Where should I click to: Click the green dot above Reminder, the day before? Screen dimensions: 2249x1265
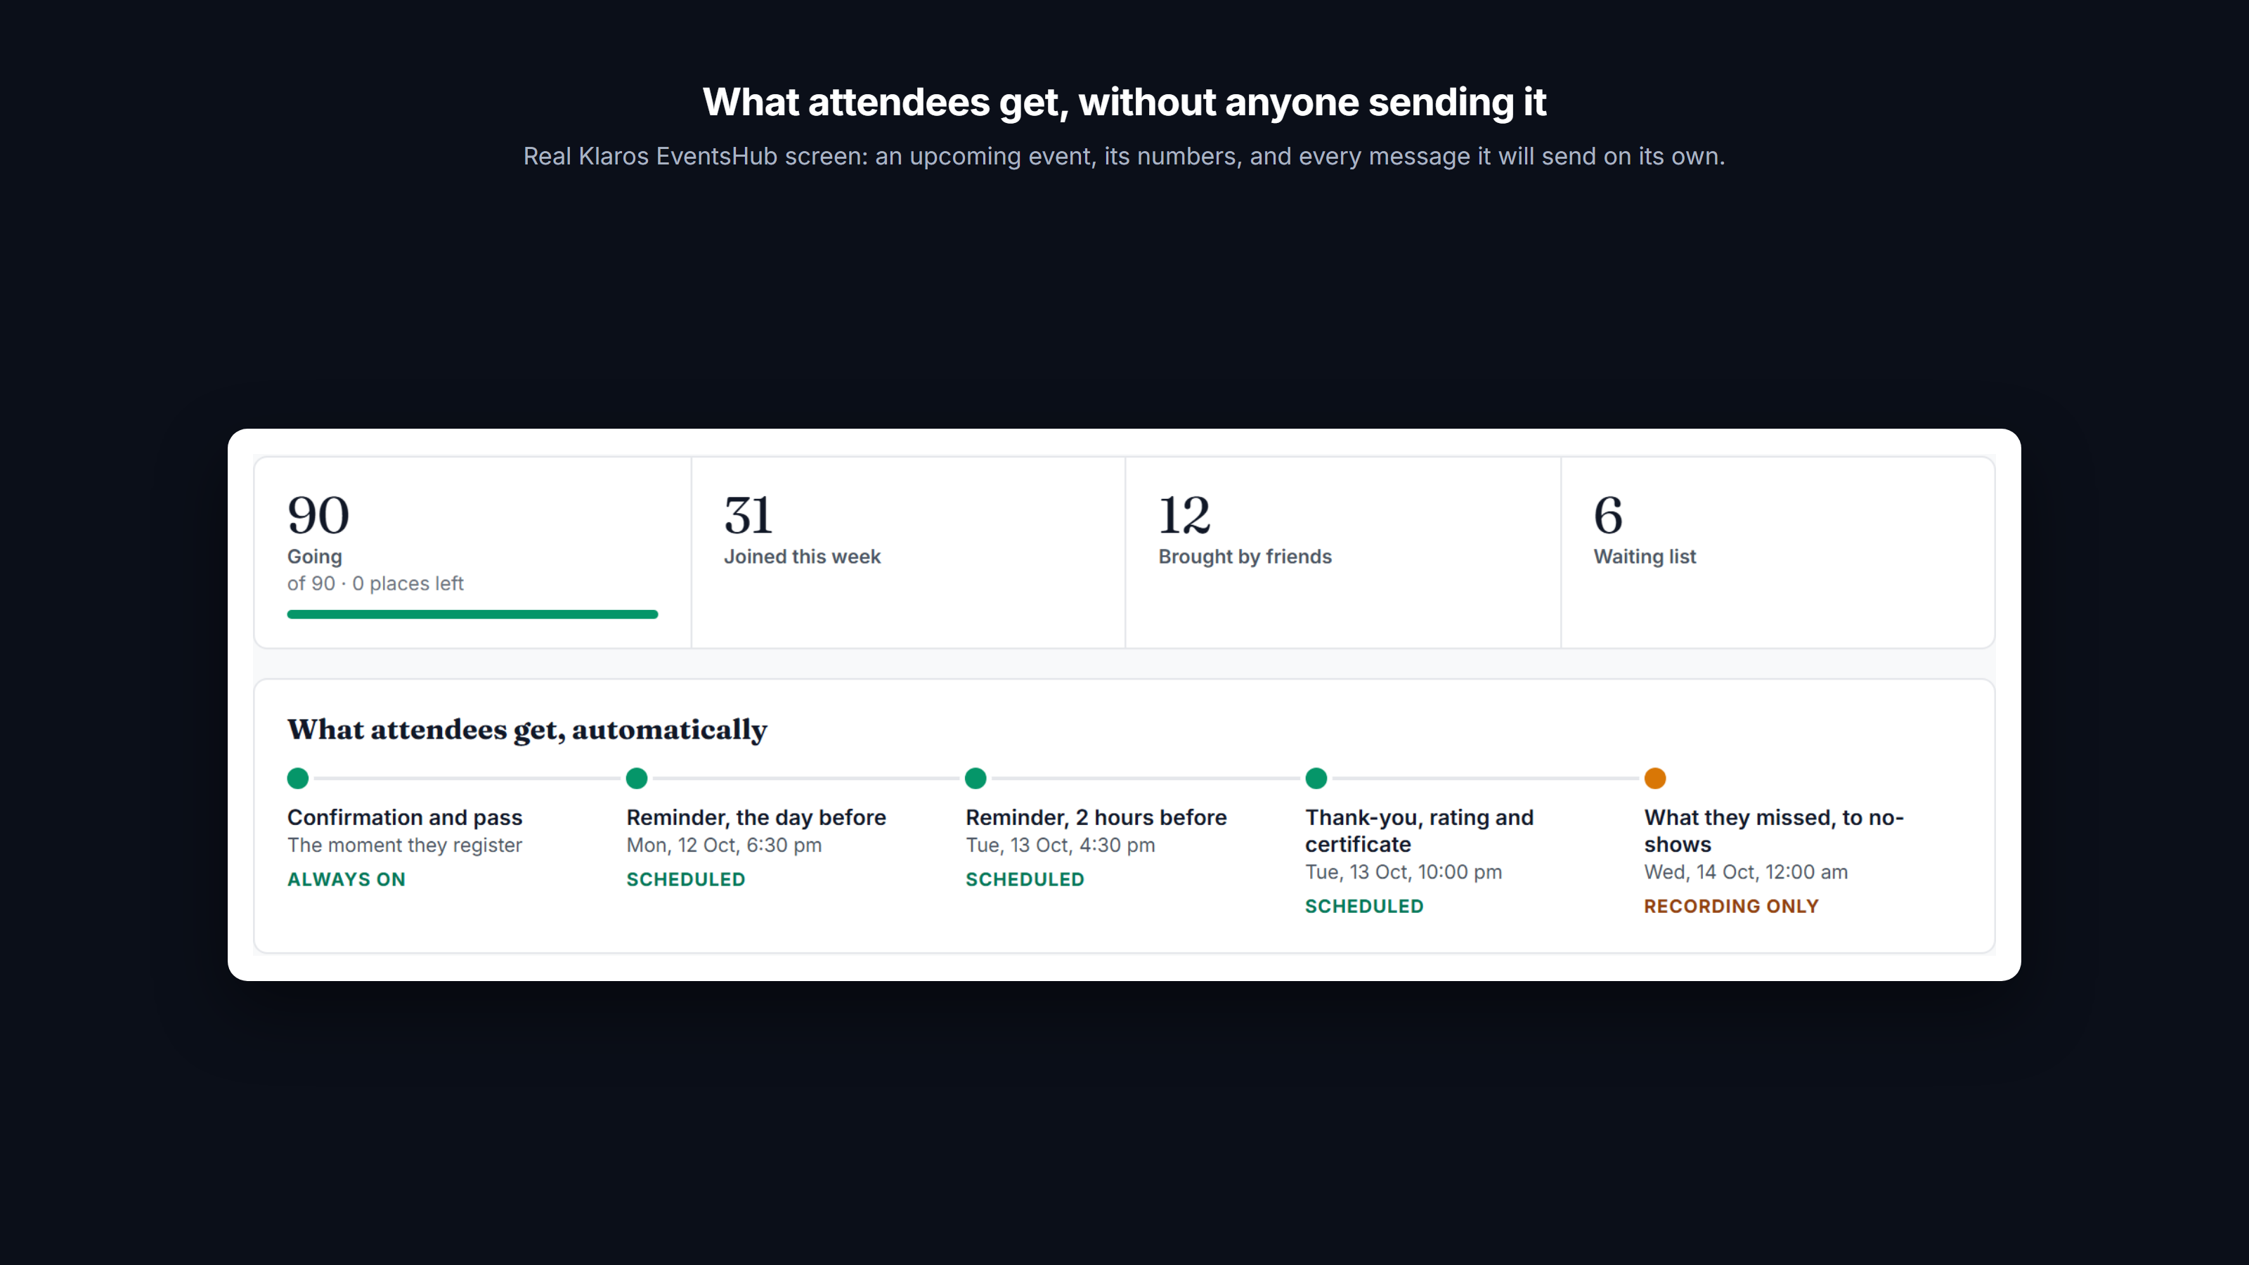[637, 778]
